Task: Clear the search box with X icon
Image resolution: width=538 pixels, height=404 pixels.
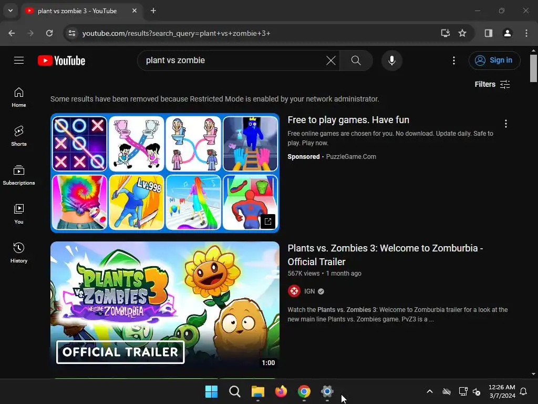Action: pyautogui.click(x=331, y=60)
